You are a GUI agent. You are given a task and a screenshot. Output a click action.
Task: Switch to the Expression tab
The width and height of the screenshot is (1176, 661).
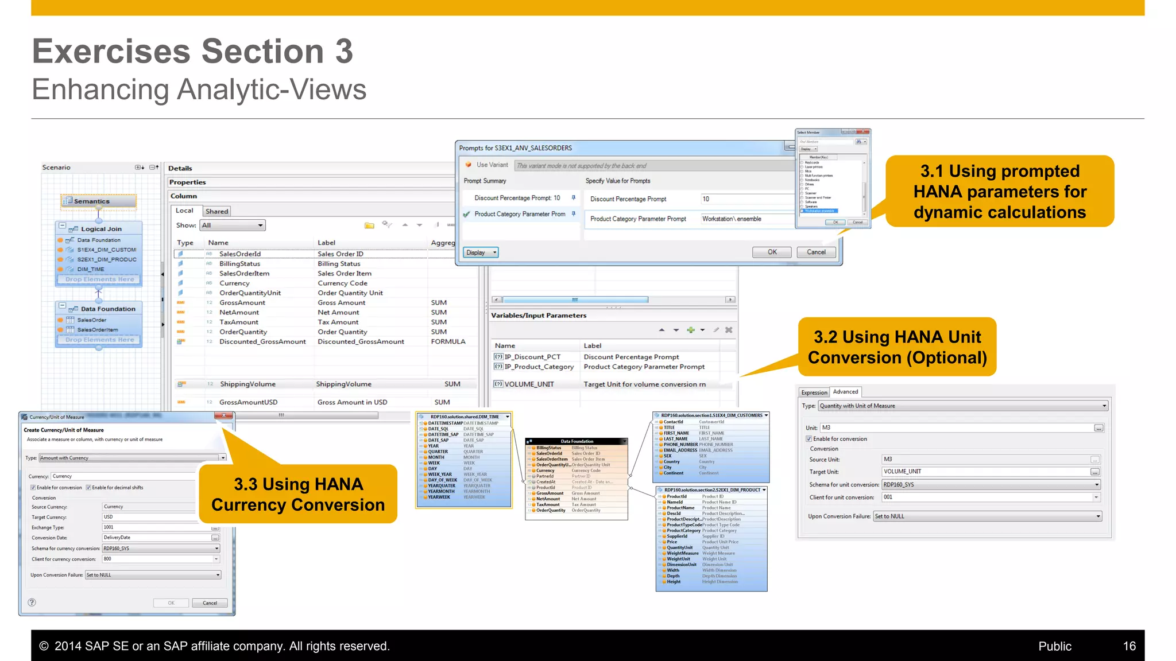coord(814,392)
